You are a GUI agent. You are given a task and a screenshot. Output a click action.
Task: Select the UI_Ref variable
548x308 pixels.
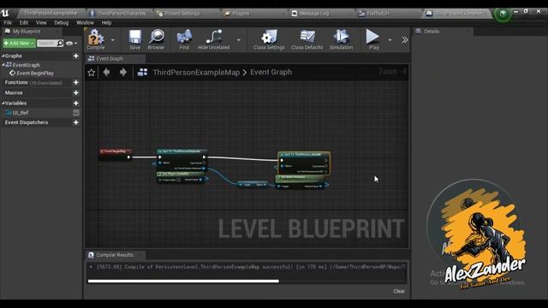pos(21,113)
